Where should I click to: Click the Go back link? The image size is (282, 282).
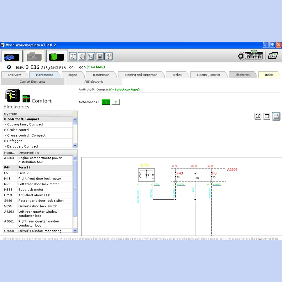point(96,67)
